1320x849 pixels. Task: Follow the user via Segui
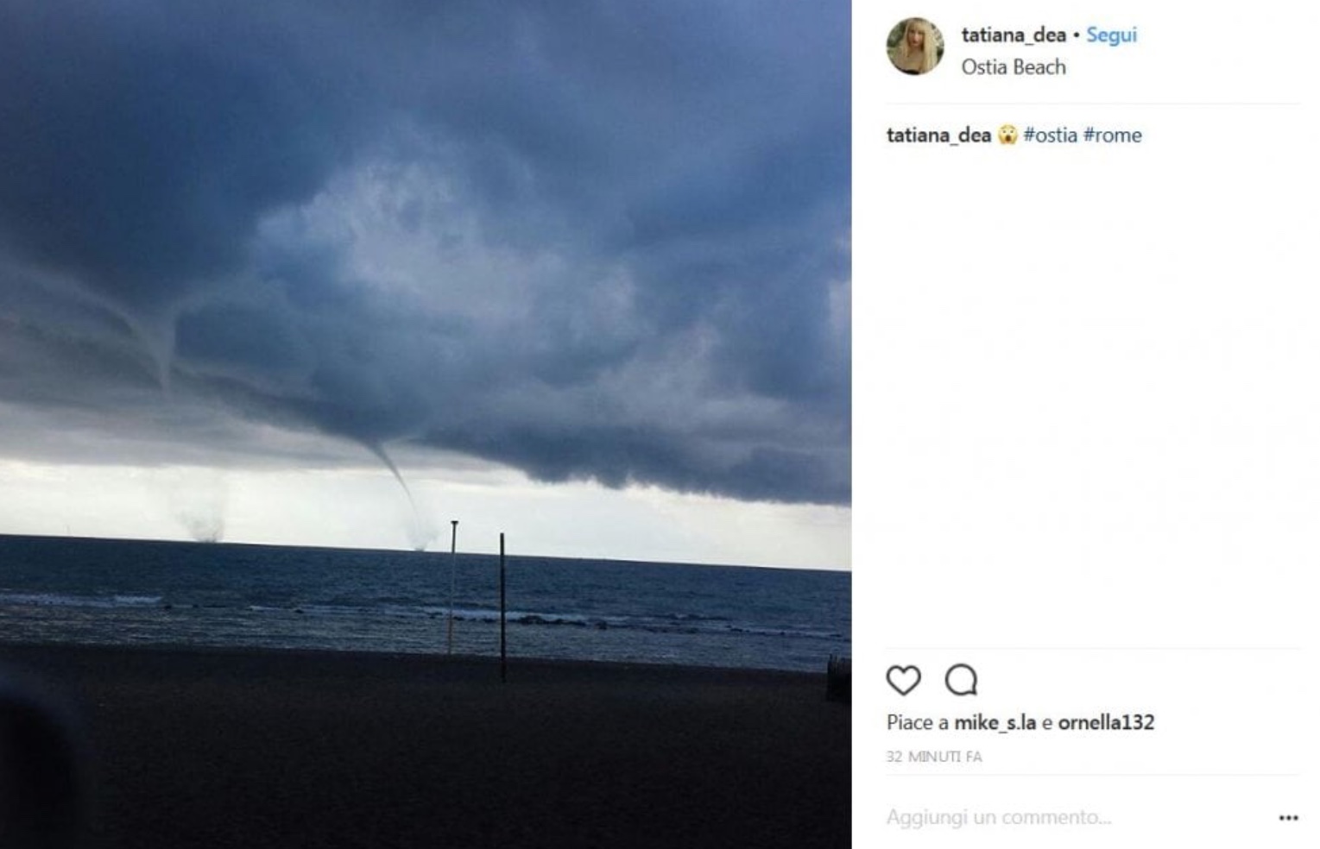point(1111,35)
